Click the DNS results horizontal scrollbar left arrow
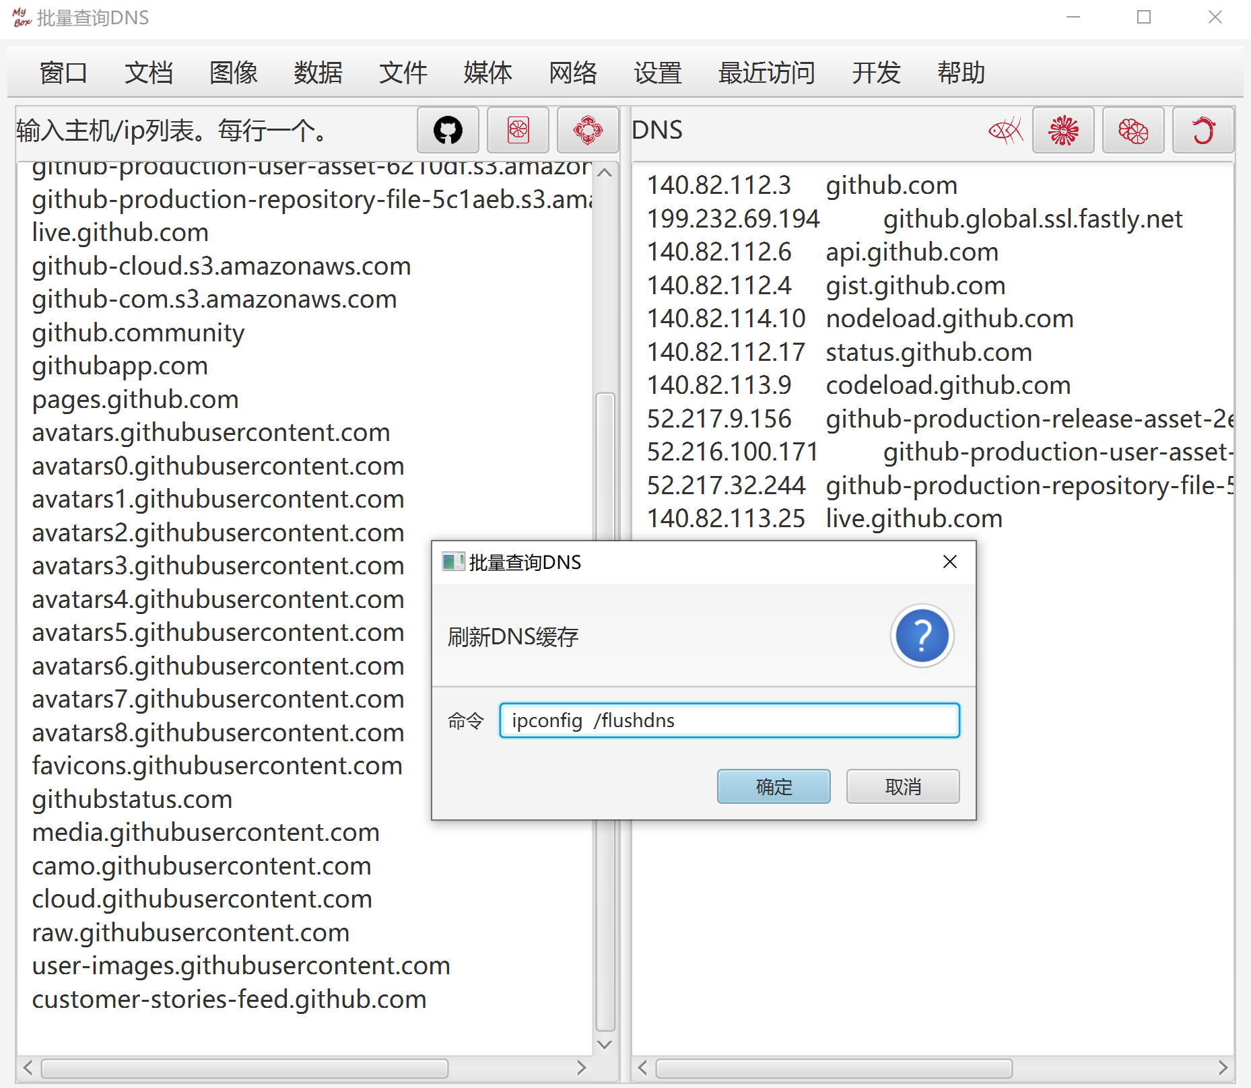The width and height of the screenshot is (1251, 1088). click(642, 1068)
